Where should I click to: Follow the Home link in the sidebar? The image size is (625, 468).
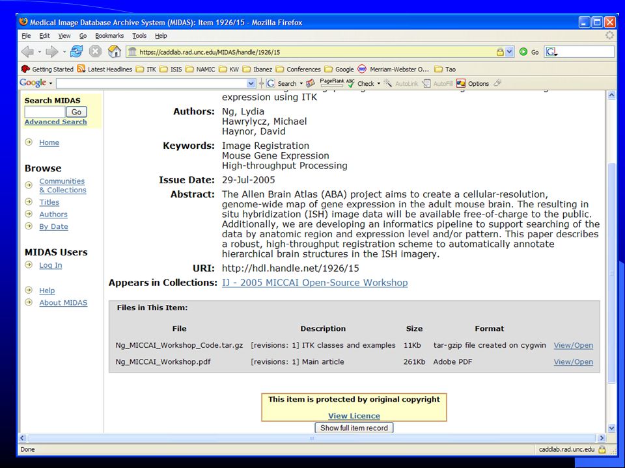pyautogui.click(x=49, y=142)
